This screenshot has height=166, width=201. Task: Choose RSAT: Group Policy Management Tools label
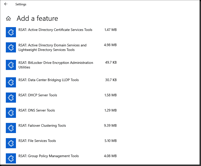[x=49, y=156]
